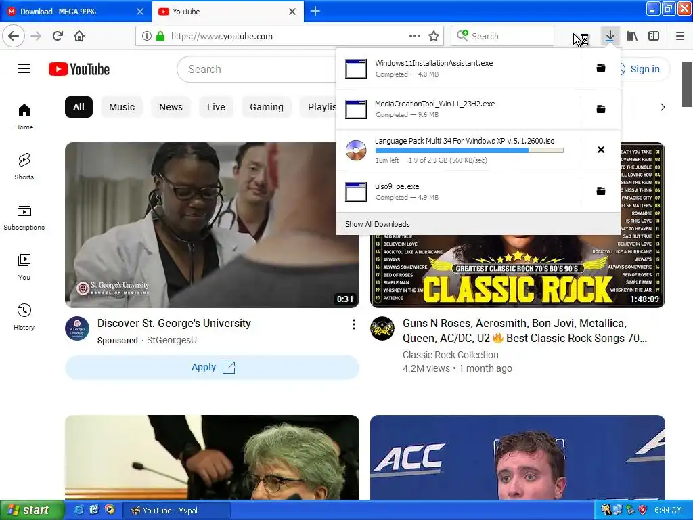The width and height of the screenshot is (693, 520).
Task: Click the Language Pack Multi 34 ISO entry
Action: [x=459, y=150]
